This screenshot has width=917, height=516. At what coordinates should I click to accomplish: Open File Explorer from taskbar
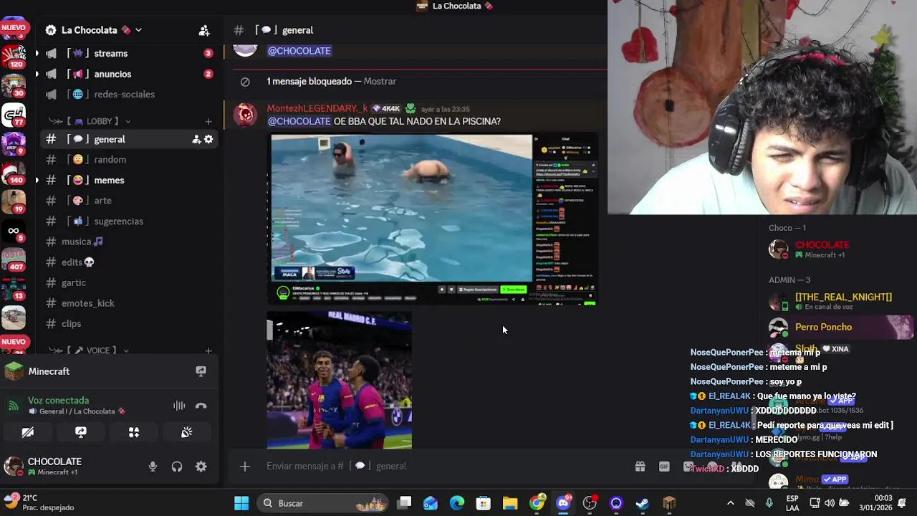(x=510, y=503)
